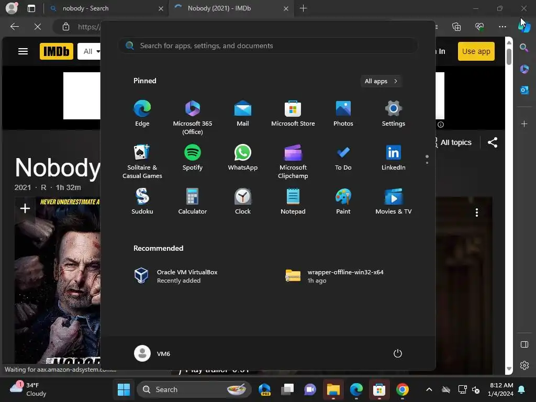The height and width of the screenshot is (402, 536).
Task: Open Edge sidebar settings gear
Action: tap(524, 365)
